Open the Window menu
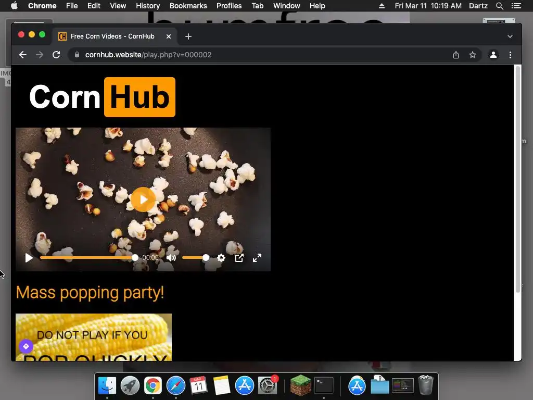This screenshot has height=400, width=533. click(287, 6)
